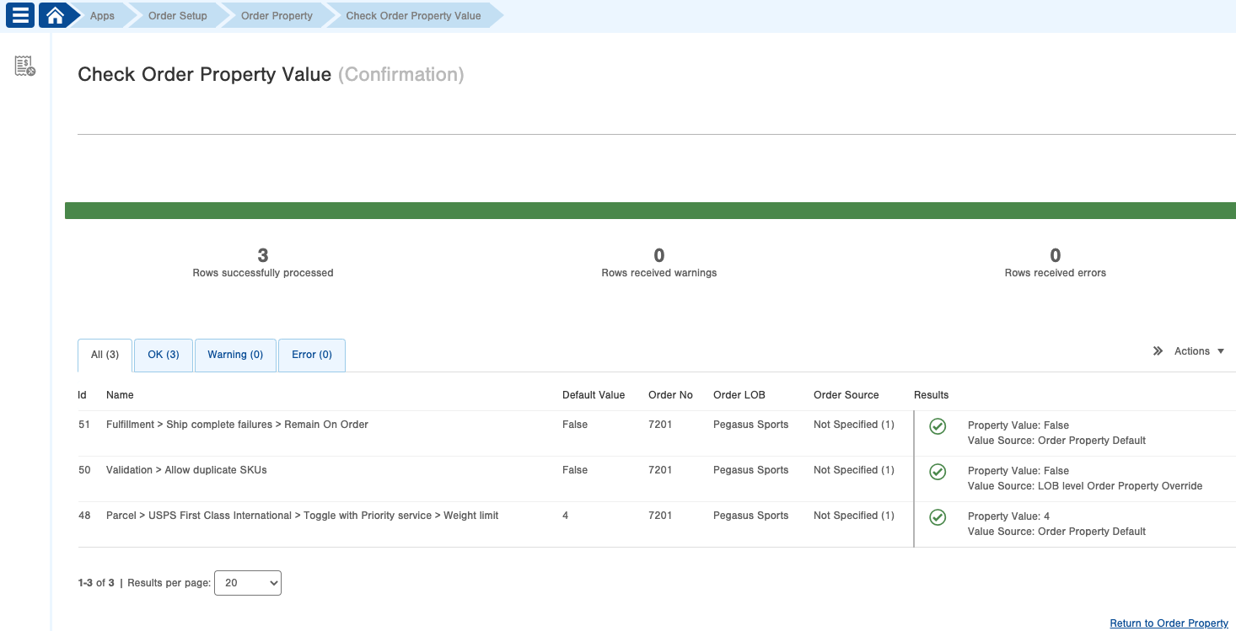Navigate to the Apps breadcrumb
Viewport: 1236px width, 631px height.
[x=102, y=16]
